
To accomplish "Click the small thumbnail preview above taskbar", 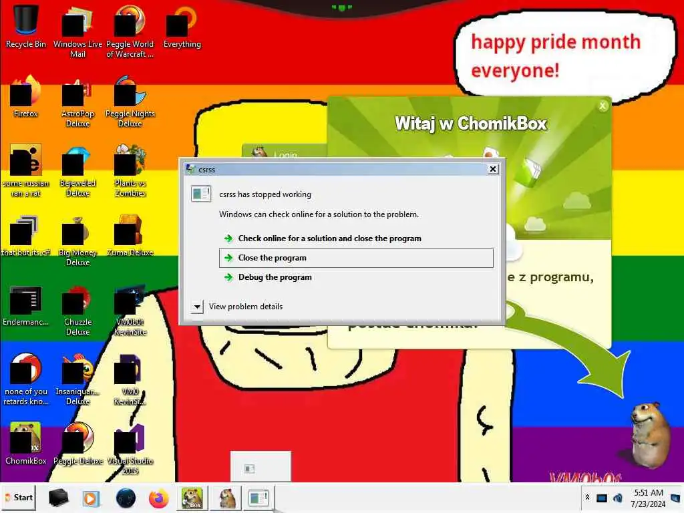I will 261,466.
